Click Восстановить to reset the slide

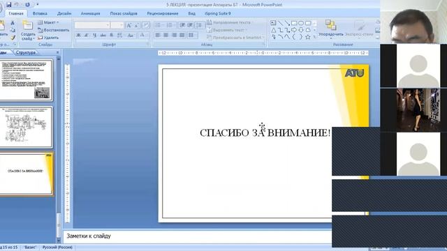tap(54, 30)
